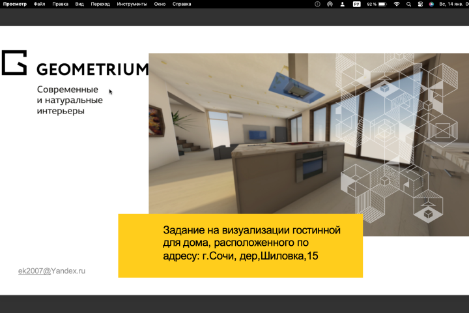Image resolution: width=469 pixels, height=313 pixels.
Task: Open the Просмотр application menu
Action: [x=14, y=4]
